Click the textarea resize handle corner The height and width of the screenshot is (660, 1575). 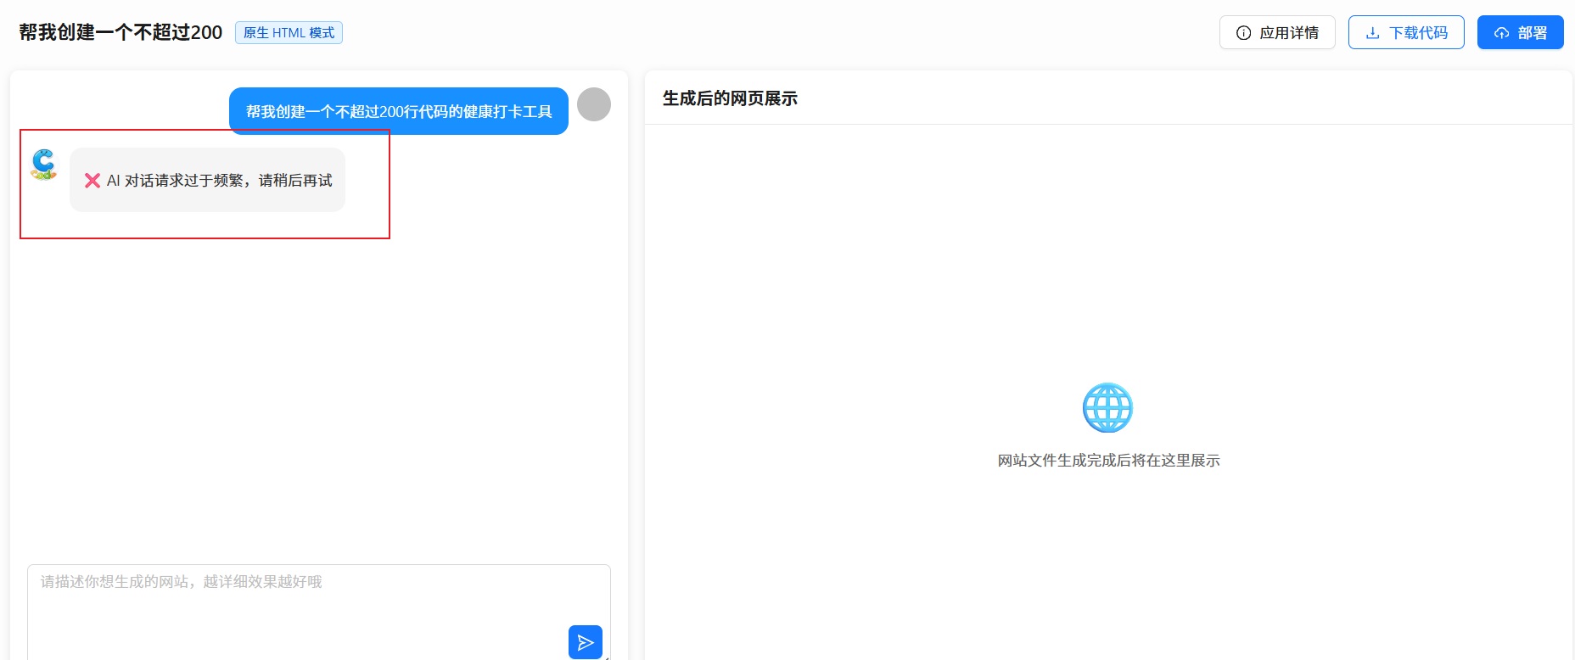607,657
